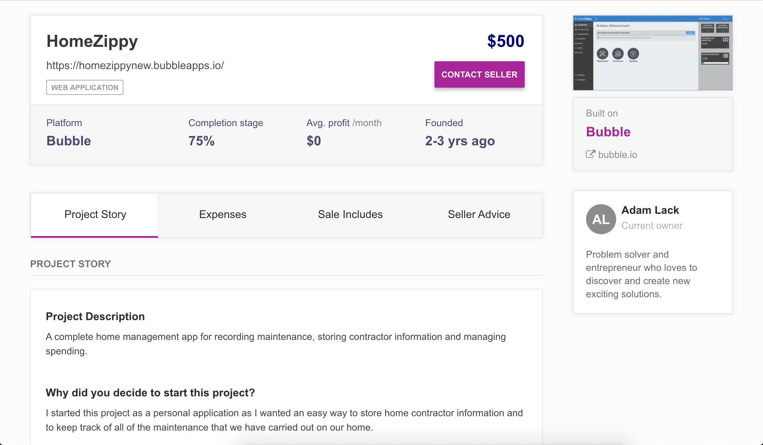
Task: Select the Project Story tab
Action: [95, 214]
